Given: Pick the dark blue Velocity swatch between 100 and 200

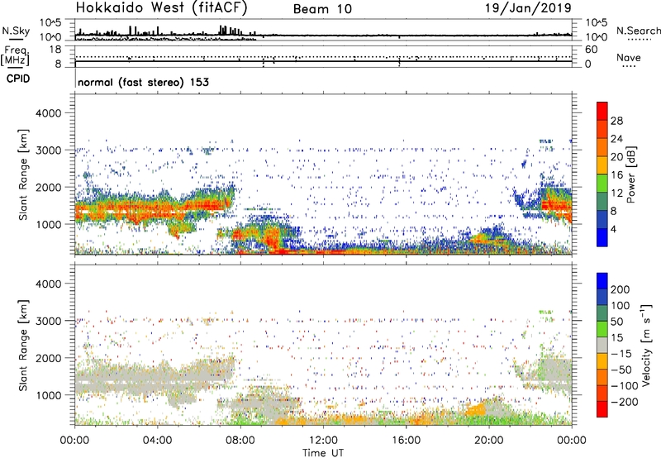Looking at the screenshot, I should [x=602, y=297].
